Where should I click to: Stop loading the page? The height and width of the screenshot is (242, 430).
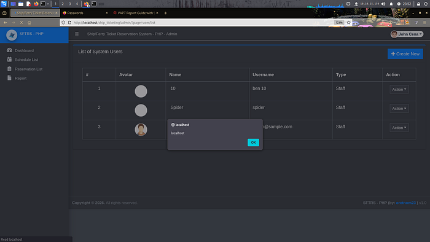tap(21, 23)
